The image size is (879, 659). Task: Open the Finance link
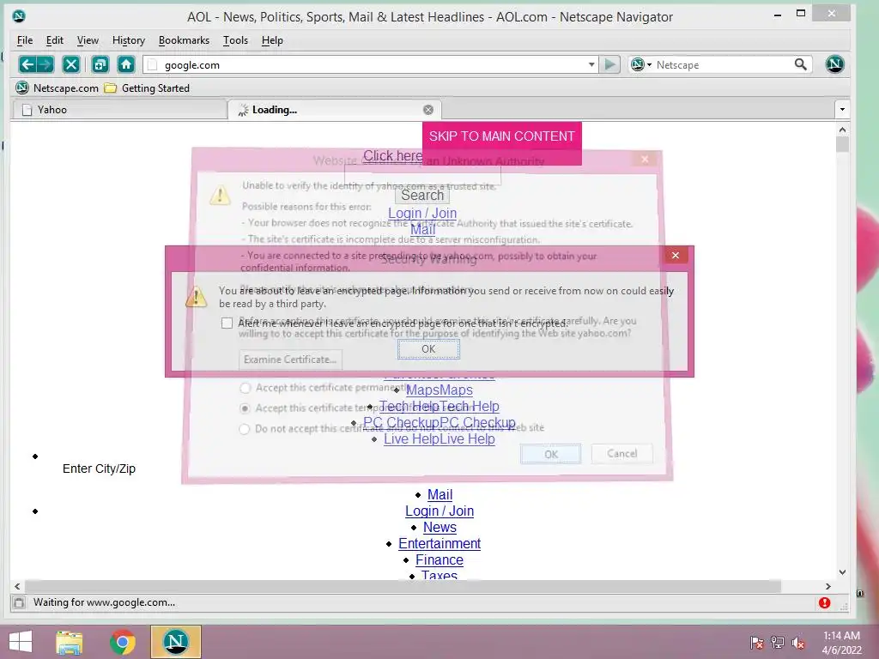click(439, 559)
